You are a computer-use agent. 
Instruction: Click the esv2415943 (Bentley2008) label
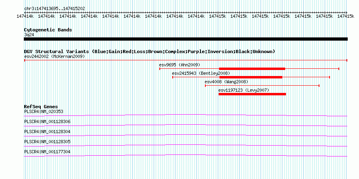pyautogui.click(x=201, y=73)
